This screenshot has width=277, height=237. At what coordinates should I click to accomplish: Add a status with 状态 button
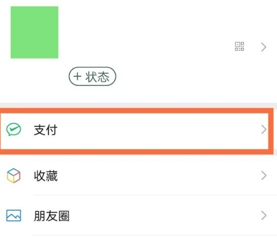click(92, 76)
